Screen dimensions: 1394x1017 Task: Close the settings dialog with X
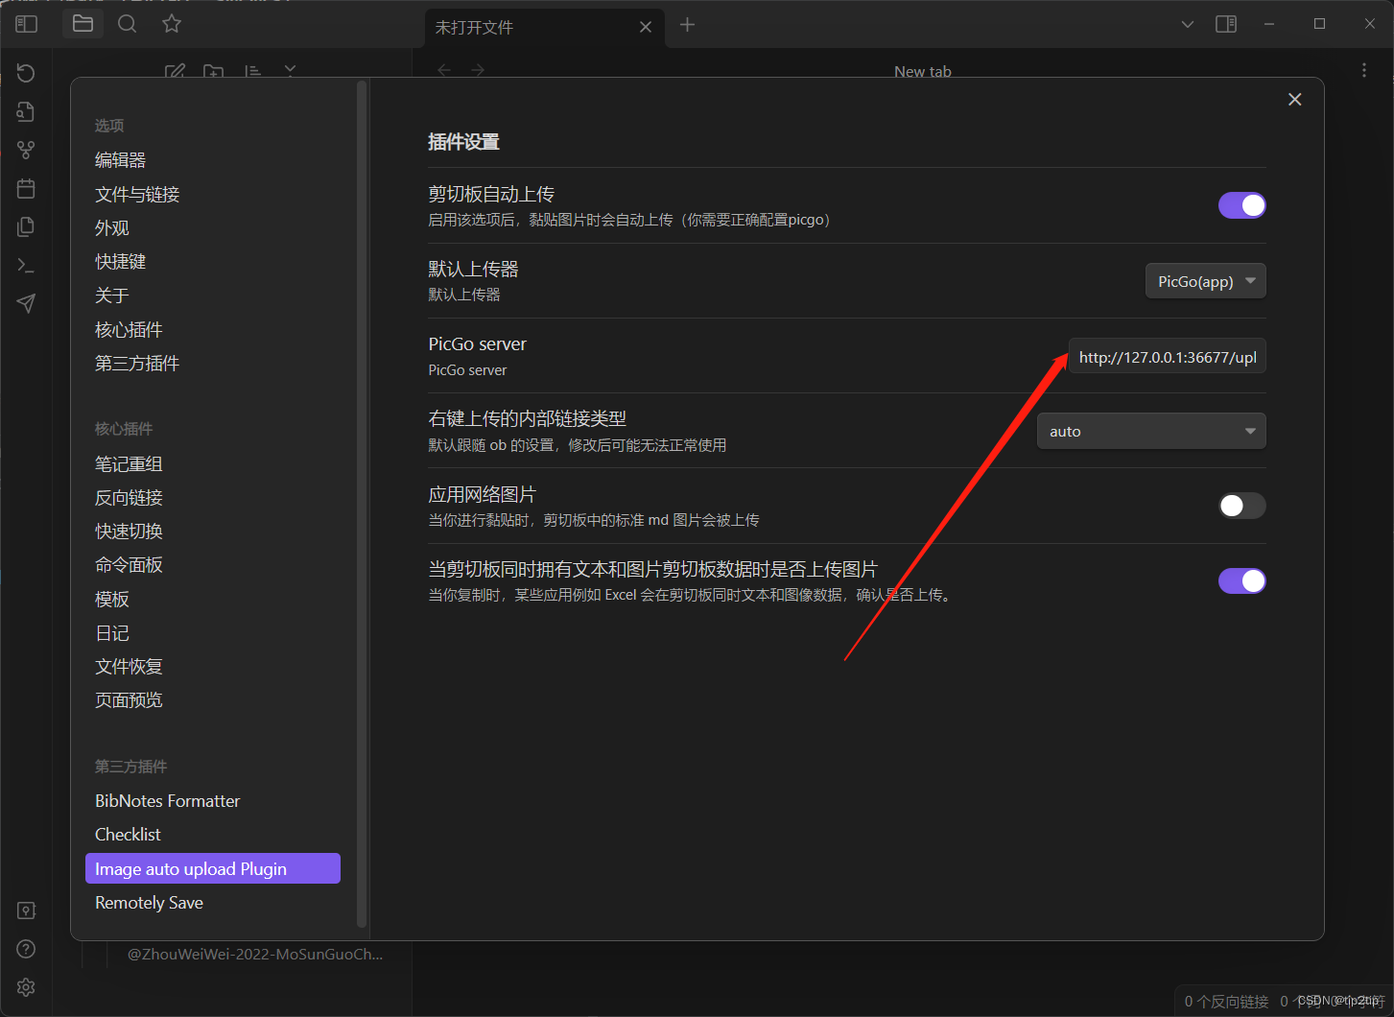(1295, 100)
